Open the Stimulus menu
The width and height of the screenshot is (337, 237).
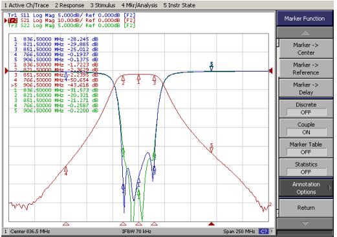pyautogui.click(x=103, y=5)
